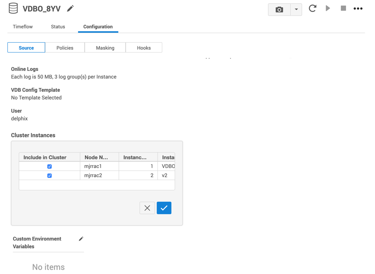Click the pencil icon next to VDBO_8YV
Image resolution: width=375 pixels, height=274 pixels.
pos(70,8)
